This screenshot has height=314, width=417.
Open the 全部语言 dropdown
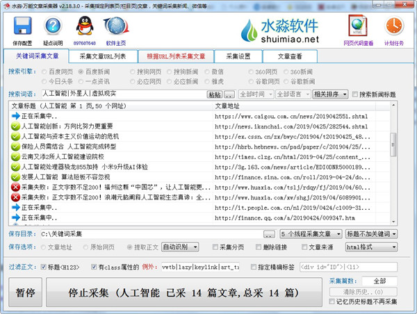[x=293, y=94]
